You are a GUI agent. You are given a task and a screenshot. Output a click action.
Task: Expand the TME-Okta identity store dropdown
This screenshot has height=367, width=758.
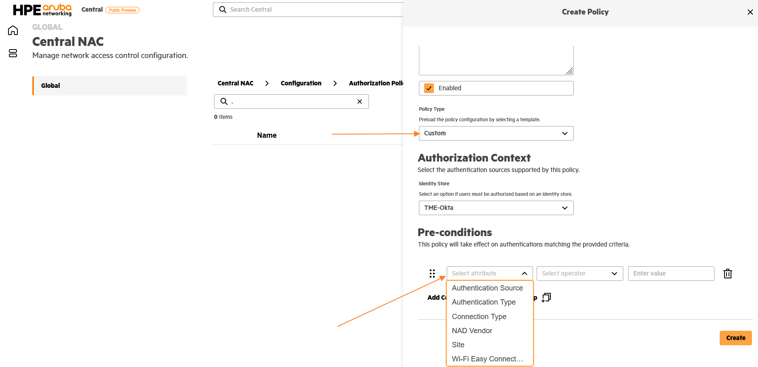(x=496, y=208)
